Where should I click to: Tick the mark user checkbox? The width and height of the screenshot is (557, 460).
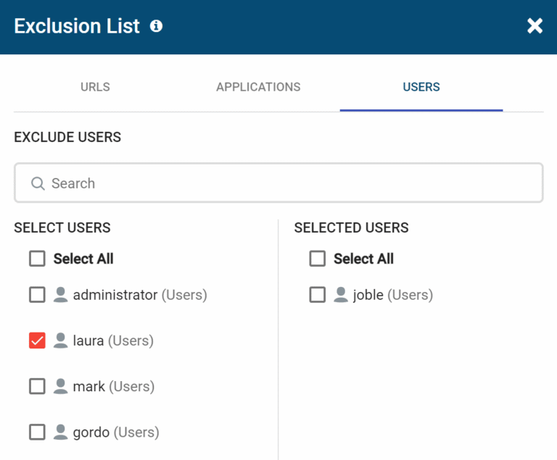pos(37,386)
